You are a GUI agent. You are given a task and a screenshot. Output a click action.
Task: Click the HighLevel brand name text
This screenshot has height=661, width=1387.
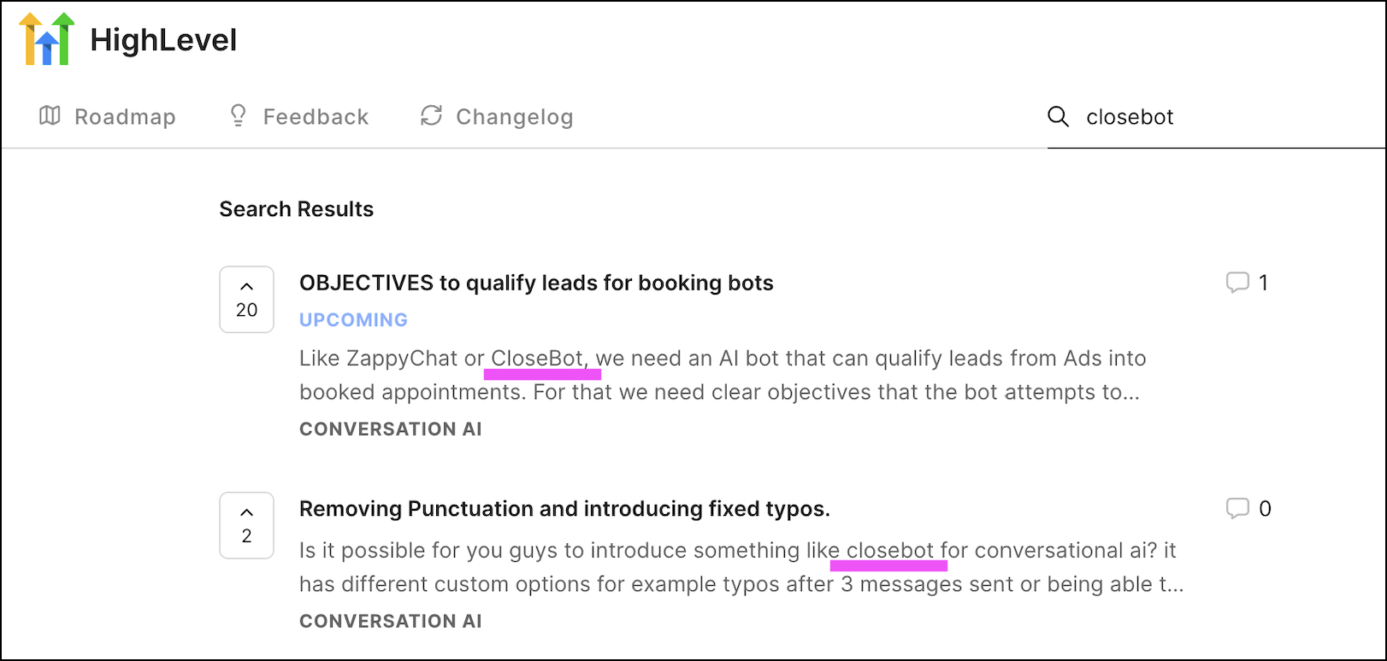(x=163, y=40)
